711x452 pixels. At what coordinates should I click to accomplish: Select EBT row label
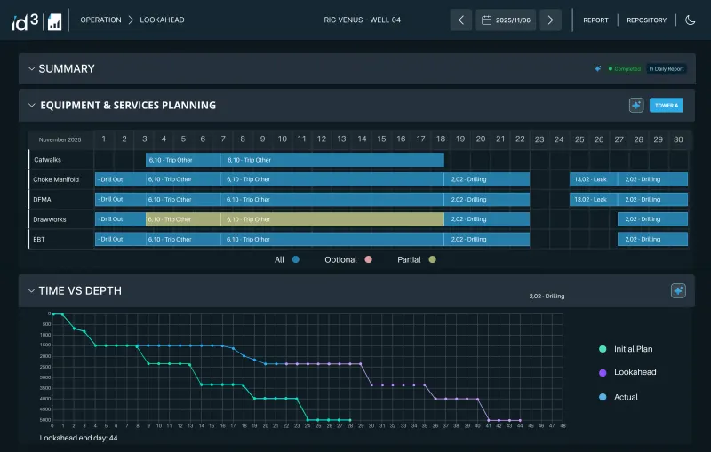coord(39,239)
